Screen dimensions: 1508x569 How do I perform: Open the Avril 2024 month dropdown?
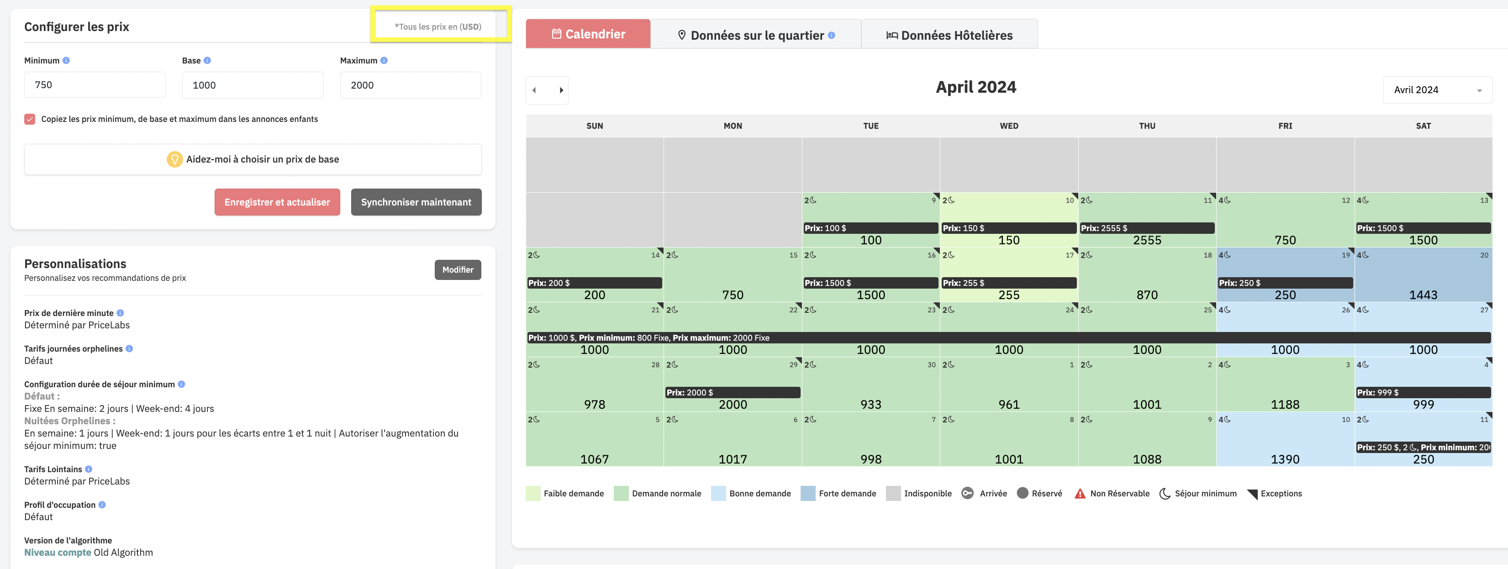click(x=1437, y=90)
